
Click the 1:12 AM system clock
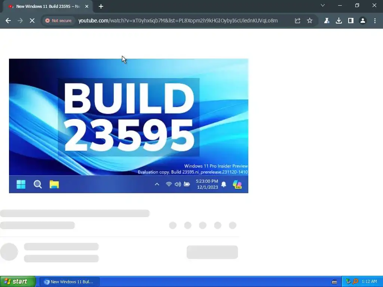(x=369, y=282)
